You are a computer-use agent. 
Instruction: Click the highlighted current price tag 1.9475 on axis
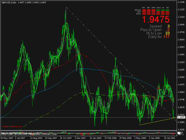pyautogui.click(x=181, y=117)
